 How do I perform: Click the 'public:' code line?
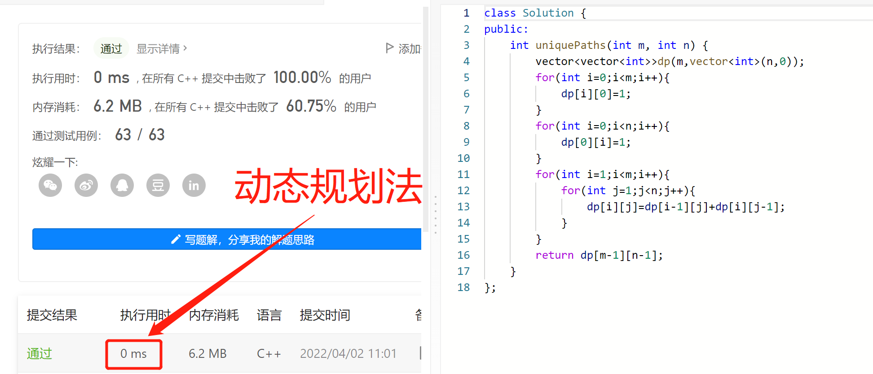tap(506, 29)
